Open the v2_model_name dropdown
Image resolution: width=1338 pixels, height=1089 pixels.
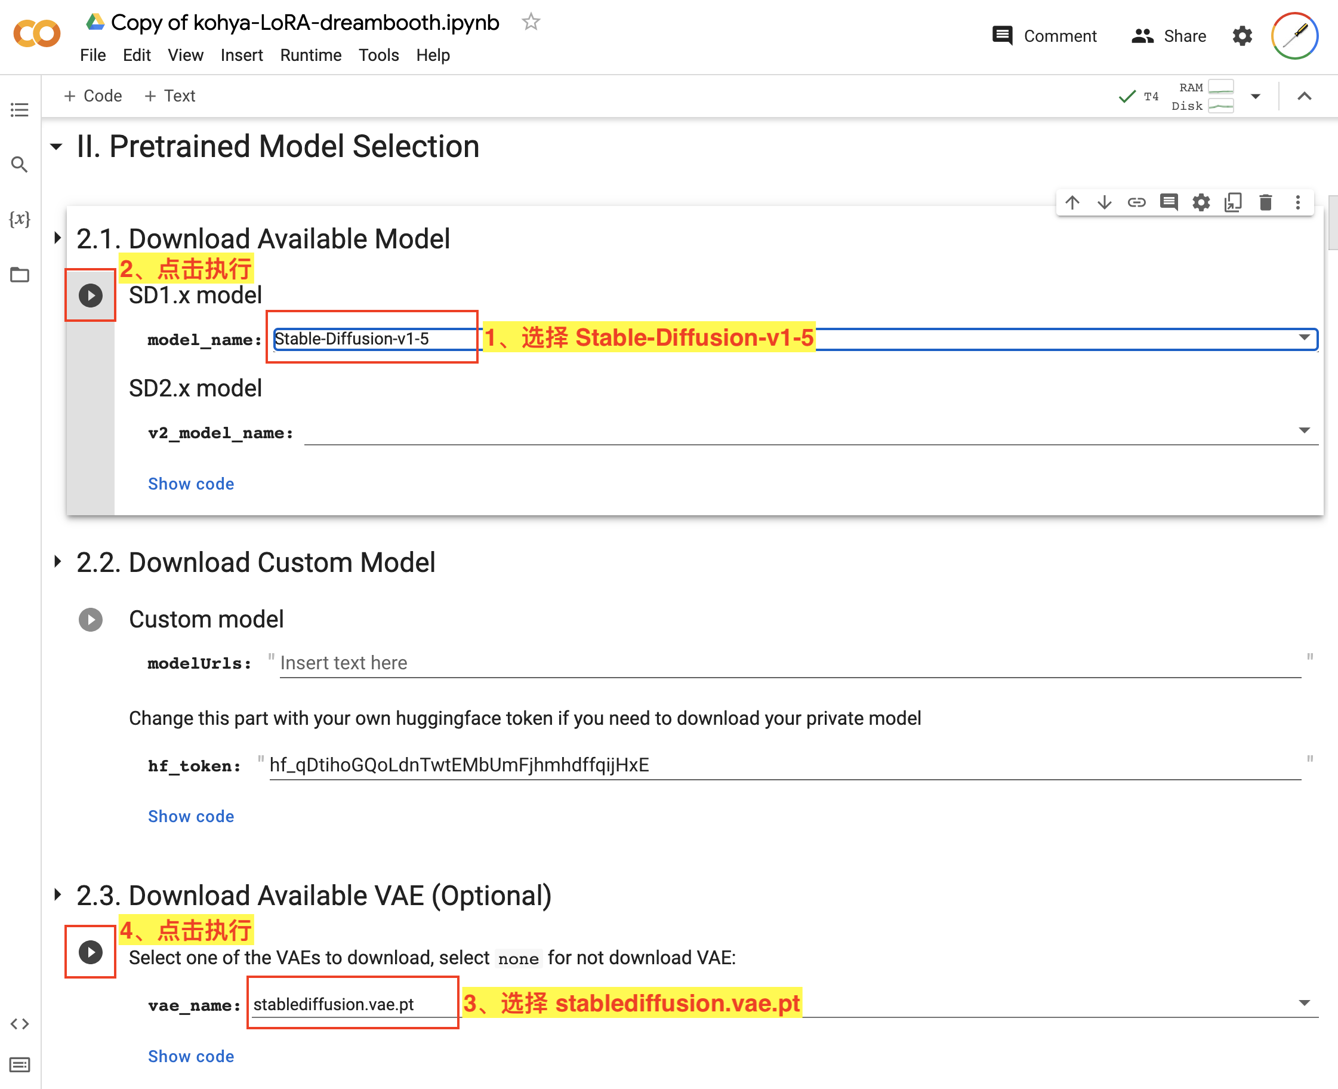click(1304, 430)
